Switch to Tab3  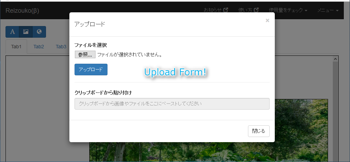tap(61, 47)
